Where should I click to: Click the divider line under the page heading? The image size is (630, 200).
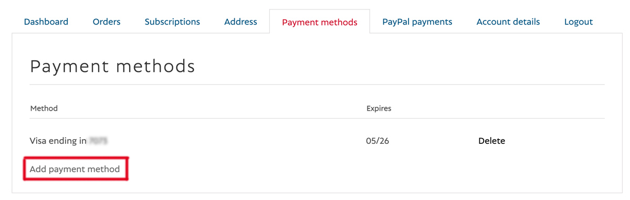(x=317, y=85)
